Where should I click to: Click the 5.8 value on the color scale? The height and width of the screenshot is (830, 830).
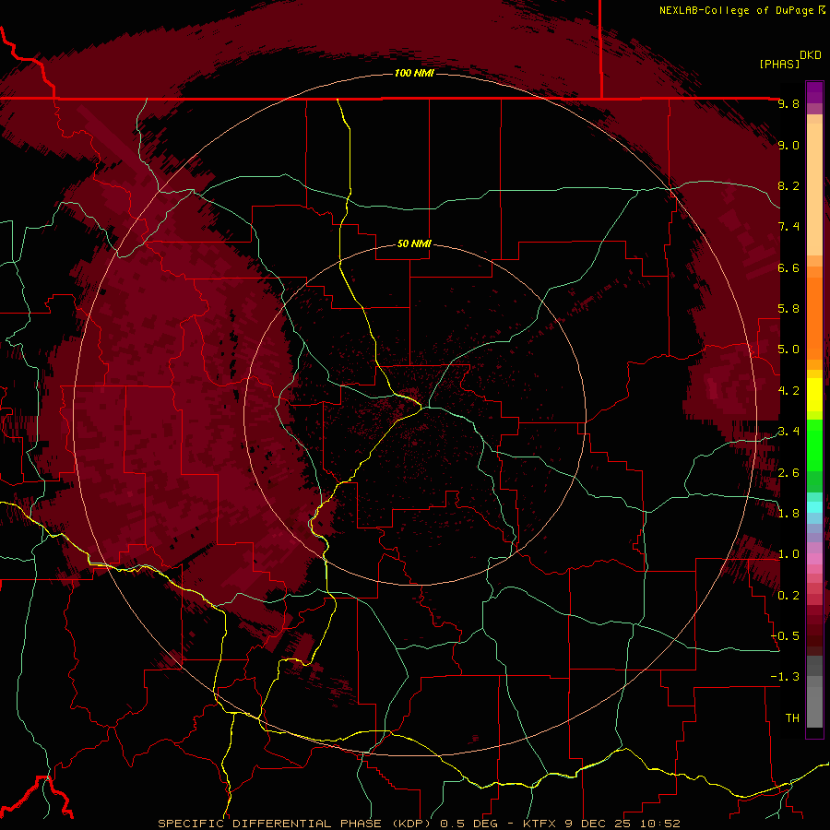pos(788,309)
